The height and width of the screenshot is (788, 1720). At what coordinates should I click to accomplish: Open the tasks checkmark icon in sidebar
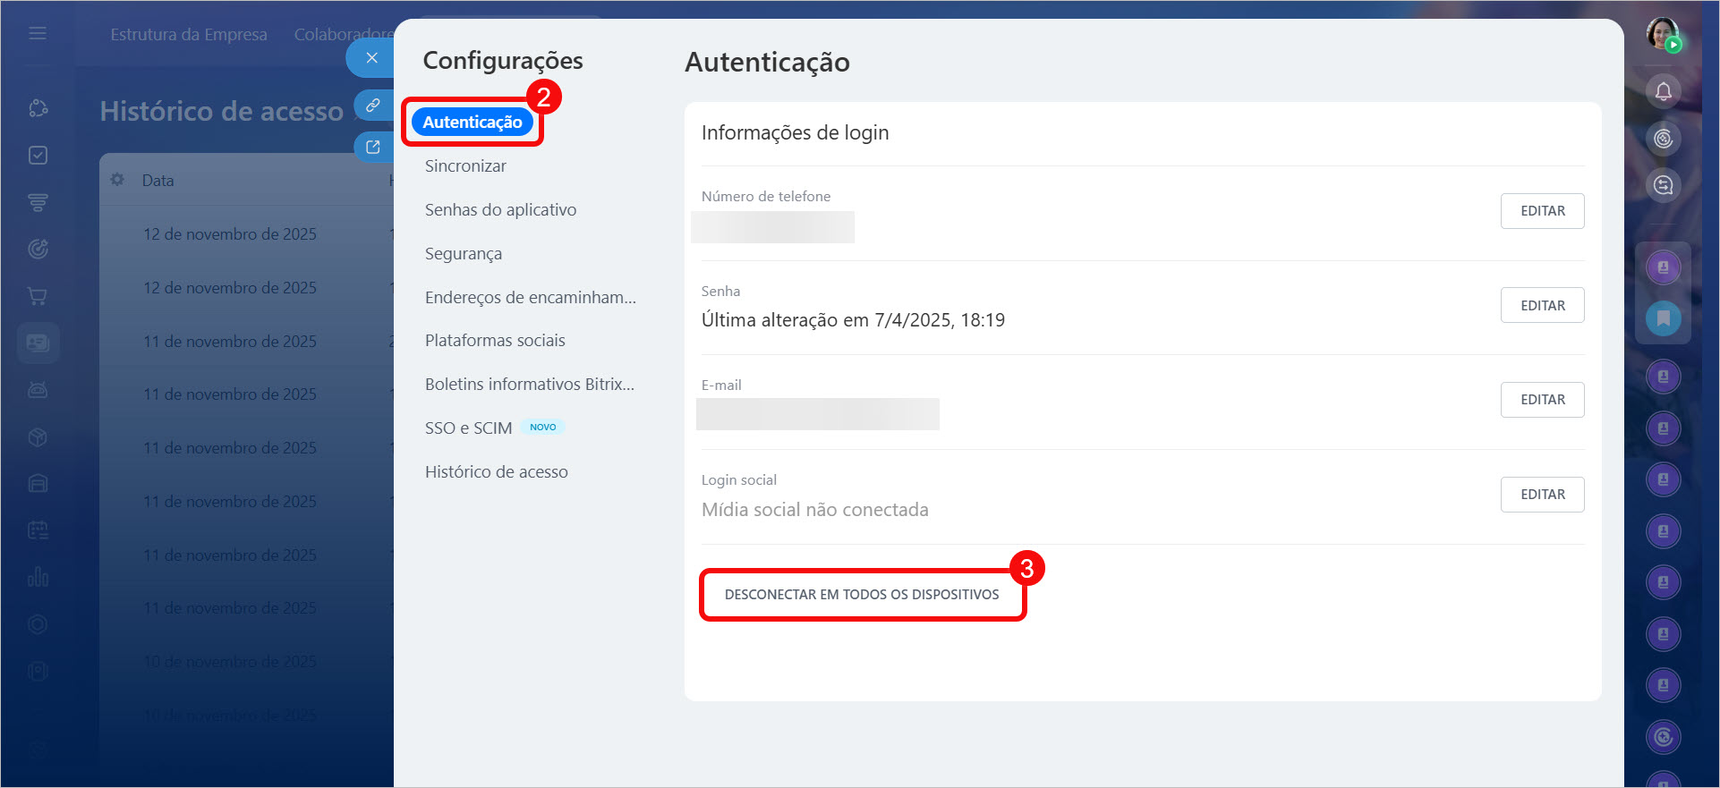[x=38, y=156]
